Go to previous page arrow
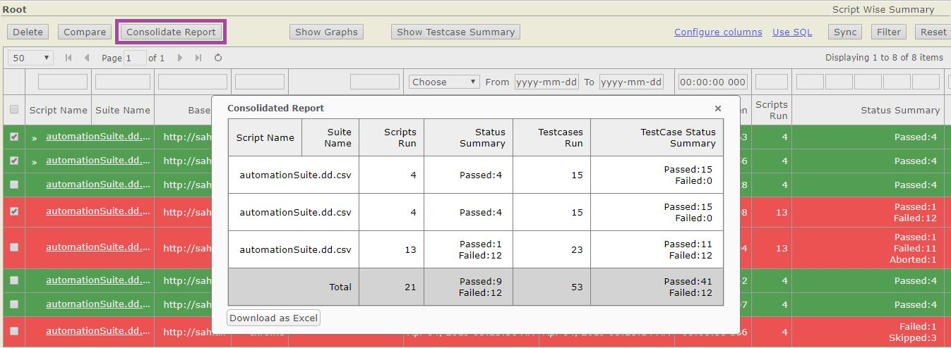The height and width of the screenshot is (348, 951). 87,58
